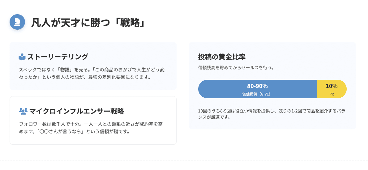
Task: Click the 10% value in the yellow segment
Action: [x=332, y=86]
